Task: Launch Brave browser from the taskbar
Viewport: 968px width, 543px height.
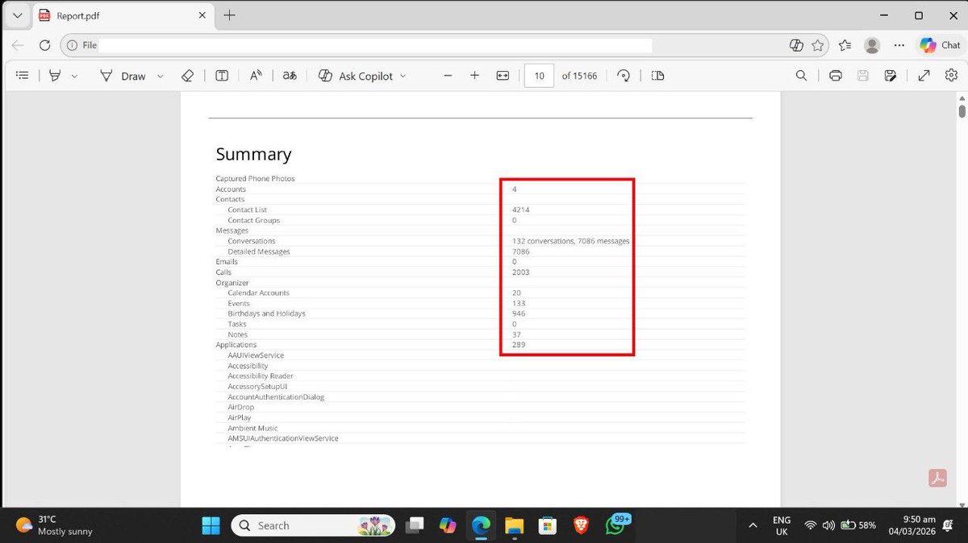Action: (x=581, y=525)
